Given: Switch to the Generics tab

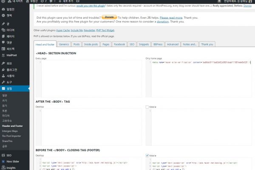Looking at the screenshot, I should coord(64,44).
